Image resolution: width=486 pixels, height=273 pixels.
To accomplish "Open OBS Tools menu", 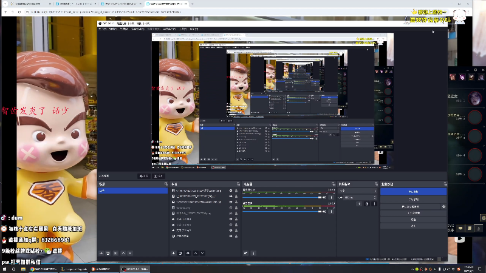I will point(183,29).
